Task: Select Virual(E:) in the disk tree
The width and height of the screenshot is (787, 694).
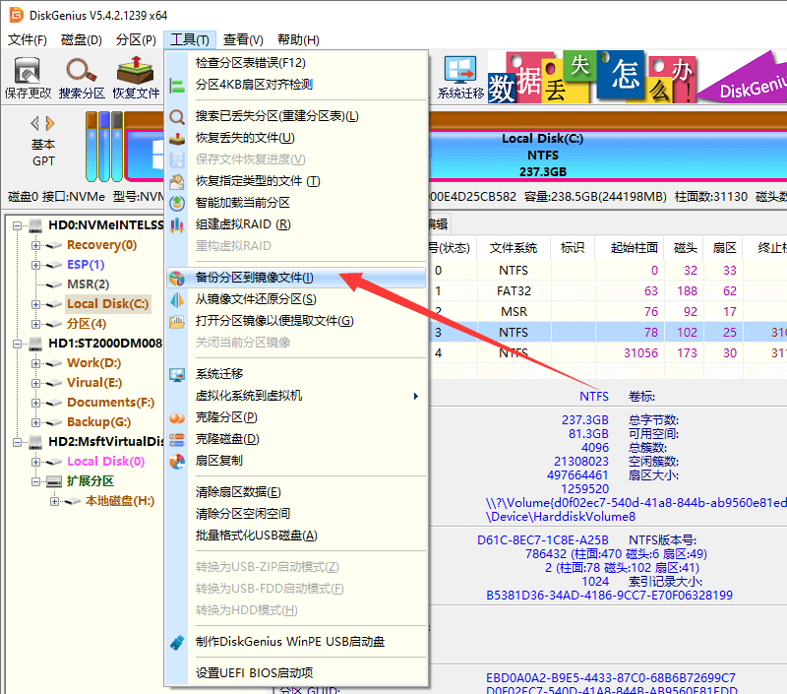Action: click(x=94, y=383)
